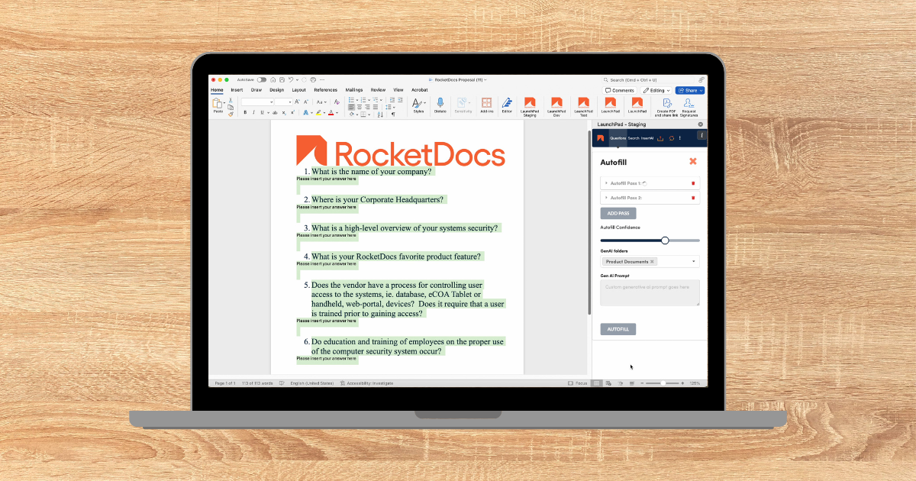
Task: Click the Increase Indent icon
Action: (400, 100)
